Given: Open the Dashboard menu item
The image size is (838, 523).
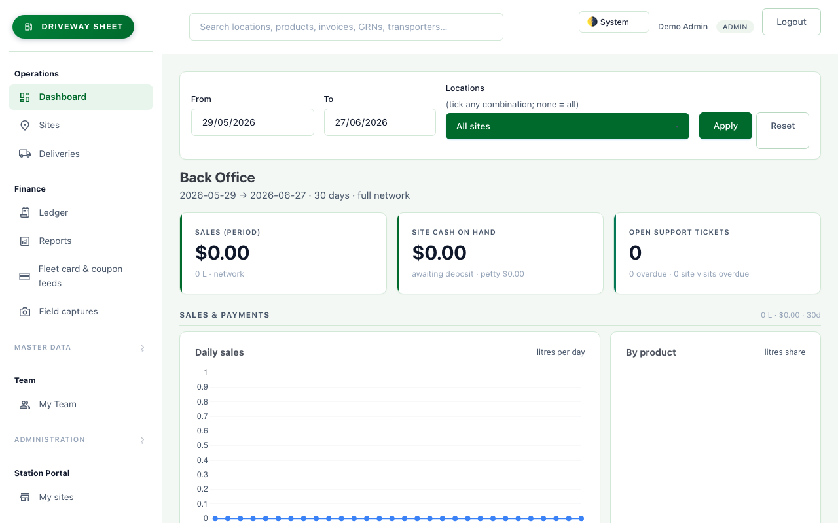Looking at the screenshot, I should tap(81, 97).
